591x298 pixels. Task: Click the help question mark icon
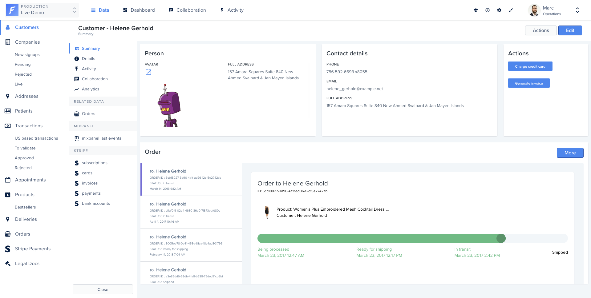coord(488,10)
